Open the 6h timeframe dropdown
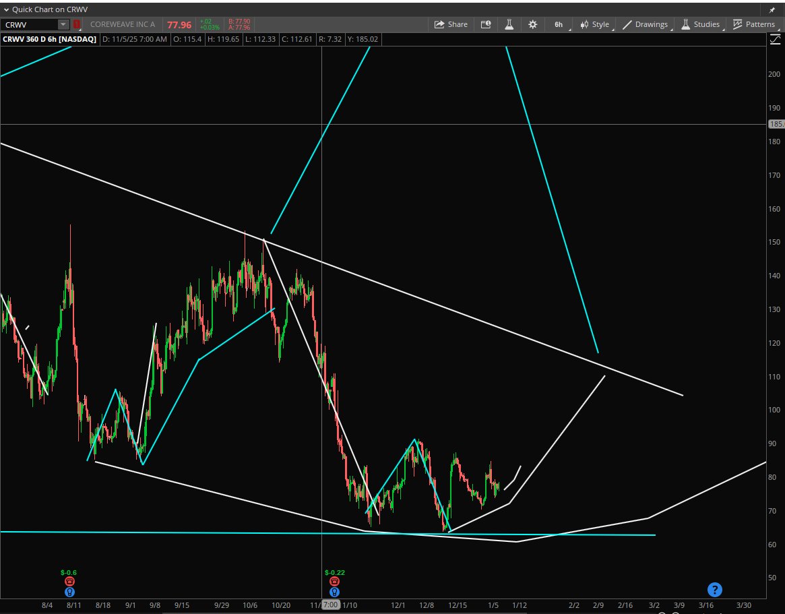The height and width of the screenshot is (614, 785). (560, 24)
